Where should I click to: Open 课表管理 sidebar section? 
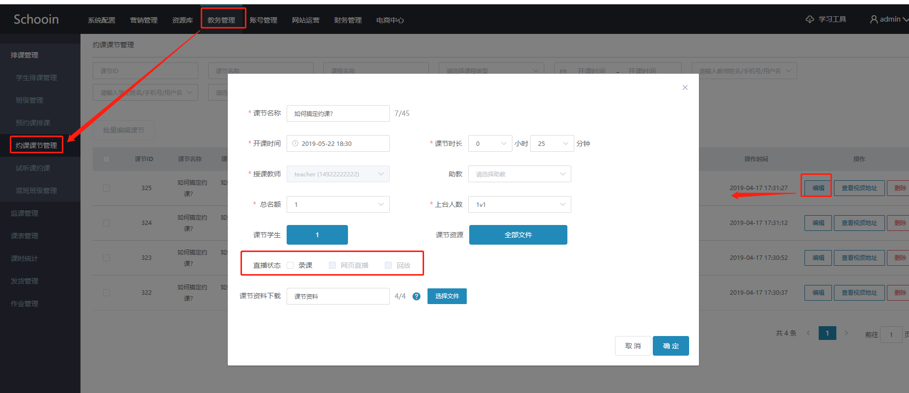click(x=25, y=236)
